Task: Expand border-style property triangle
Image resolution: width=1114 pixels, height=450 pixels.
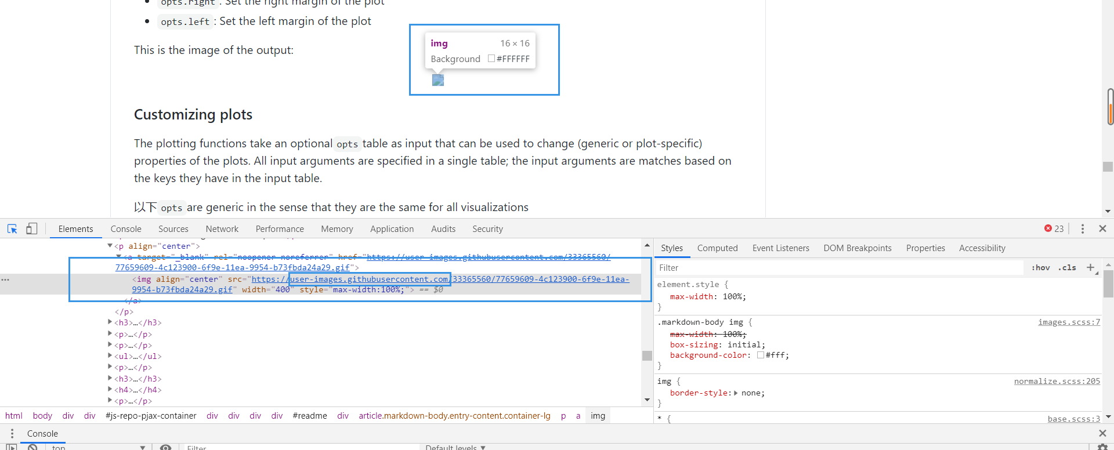Action: [736, 393]
